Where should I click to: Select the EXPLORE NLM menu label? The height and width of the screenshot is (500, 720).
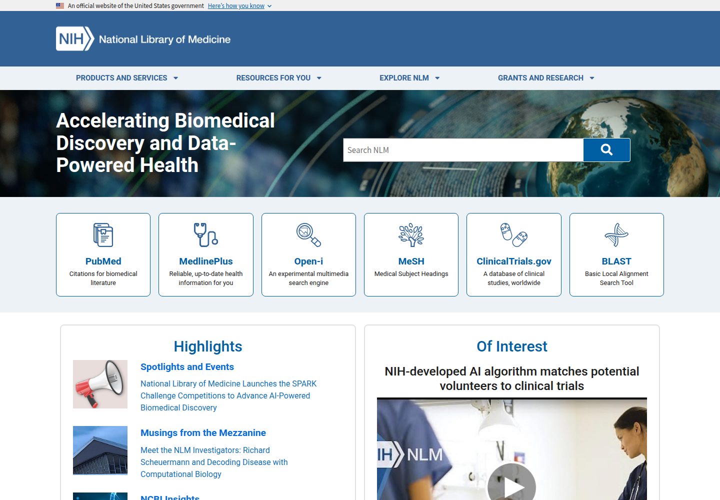click(404, 78)
